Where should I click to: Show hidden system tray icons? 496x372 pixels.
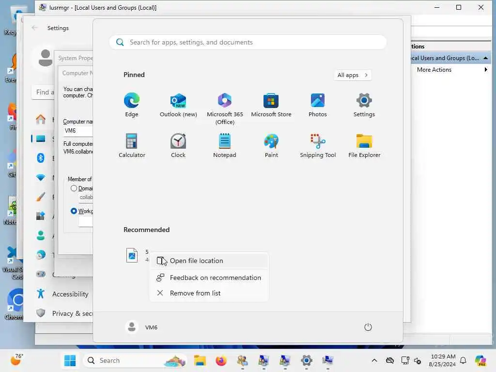374,360
